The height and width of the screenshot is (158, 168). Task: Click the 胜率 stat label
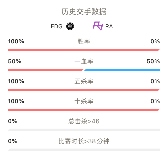84,41
